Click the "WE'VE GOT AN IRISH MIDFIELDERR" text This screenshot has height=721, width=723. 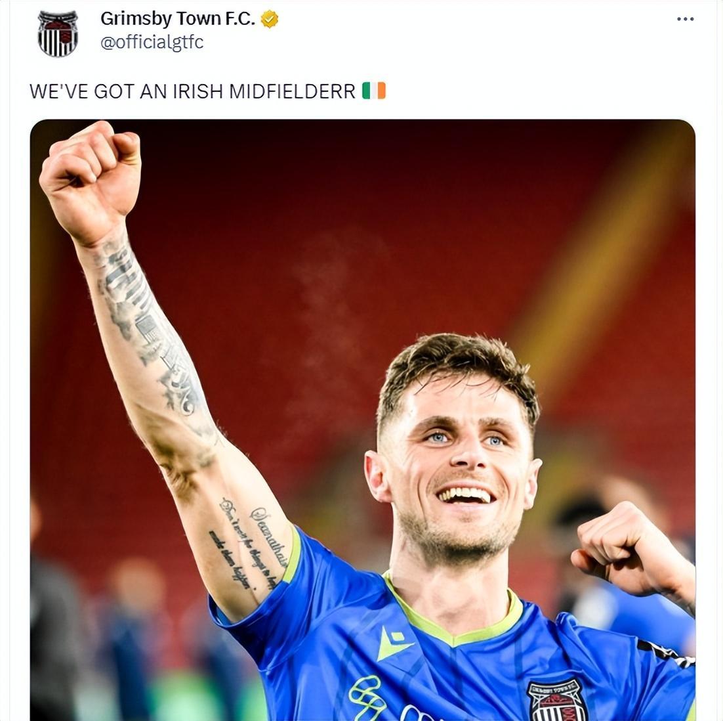tap(192, 91)
